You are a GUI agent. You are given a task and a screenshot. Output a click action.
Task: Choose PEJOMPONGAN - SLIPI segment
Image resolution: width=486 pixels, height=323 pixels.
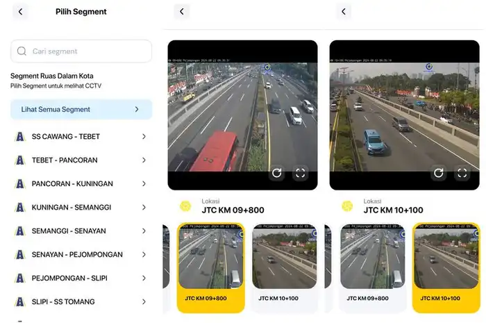pos(69,279)
